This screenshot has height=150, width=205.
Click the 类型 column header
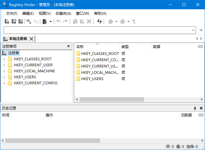pos(135,46)
